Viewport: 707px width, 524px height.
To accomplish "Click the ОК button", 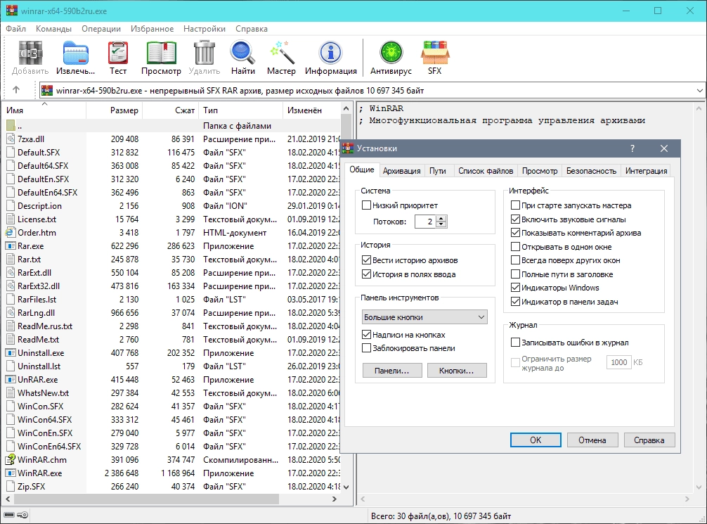I will [x=536, y=440].
